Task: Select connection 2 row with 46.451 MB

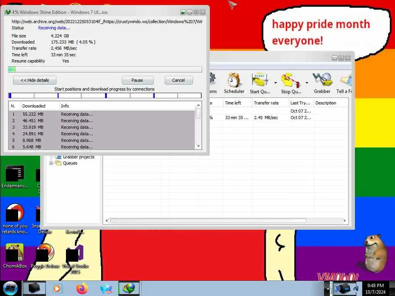Action: (102, 121)
